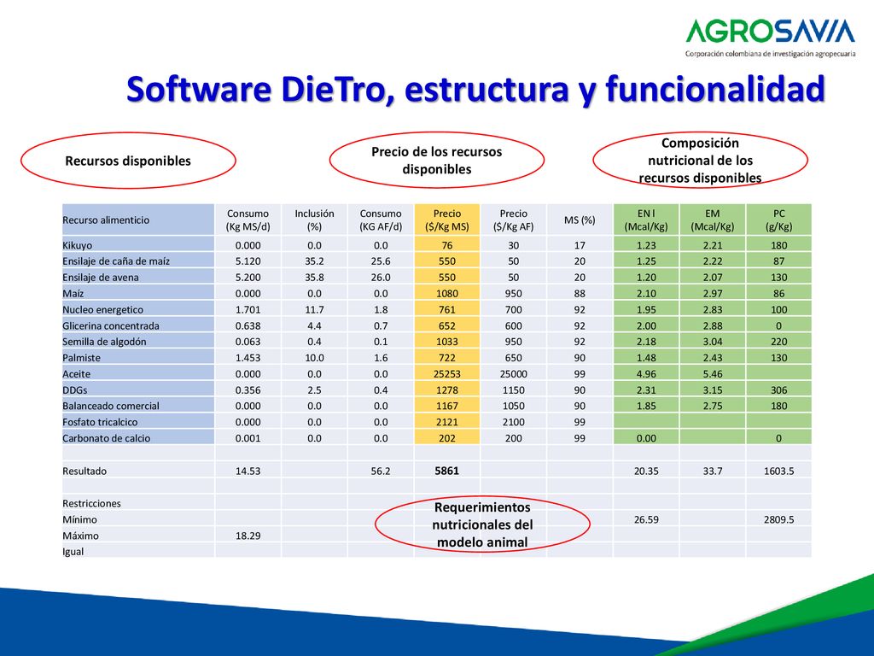The width and height of the screenshot is (874, 656).
Task: Select the Mínimo EN l requirement 26.59
Action: pos(646,519)
